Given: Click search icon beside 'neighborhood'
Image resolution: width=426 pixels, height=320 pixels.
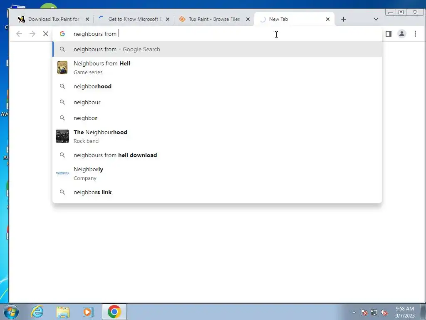Looking at the screenshot, I should point(62,86).
